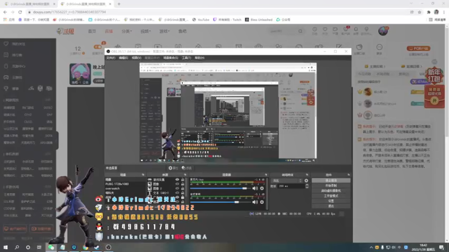Image resolution: width=449 pixels, height=252 pixels.
Task: Open the 淡出 transition dropdown
Action: click(287, 180)
